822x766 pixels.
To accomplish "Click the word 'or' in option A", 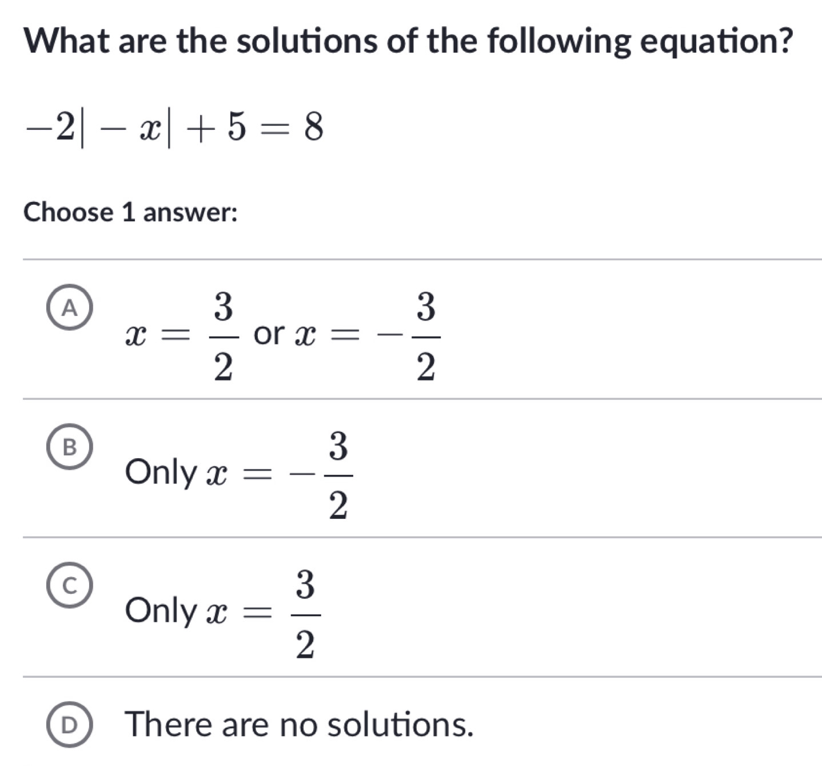I will [x=269, y=335].
